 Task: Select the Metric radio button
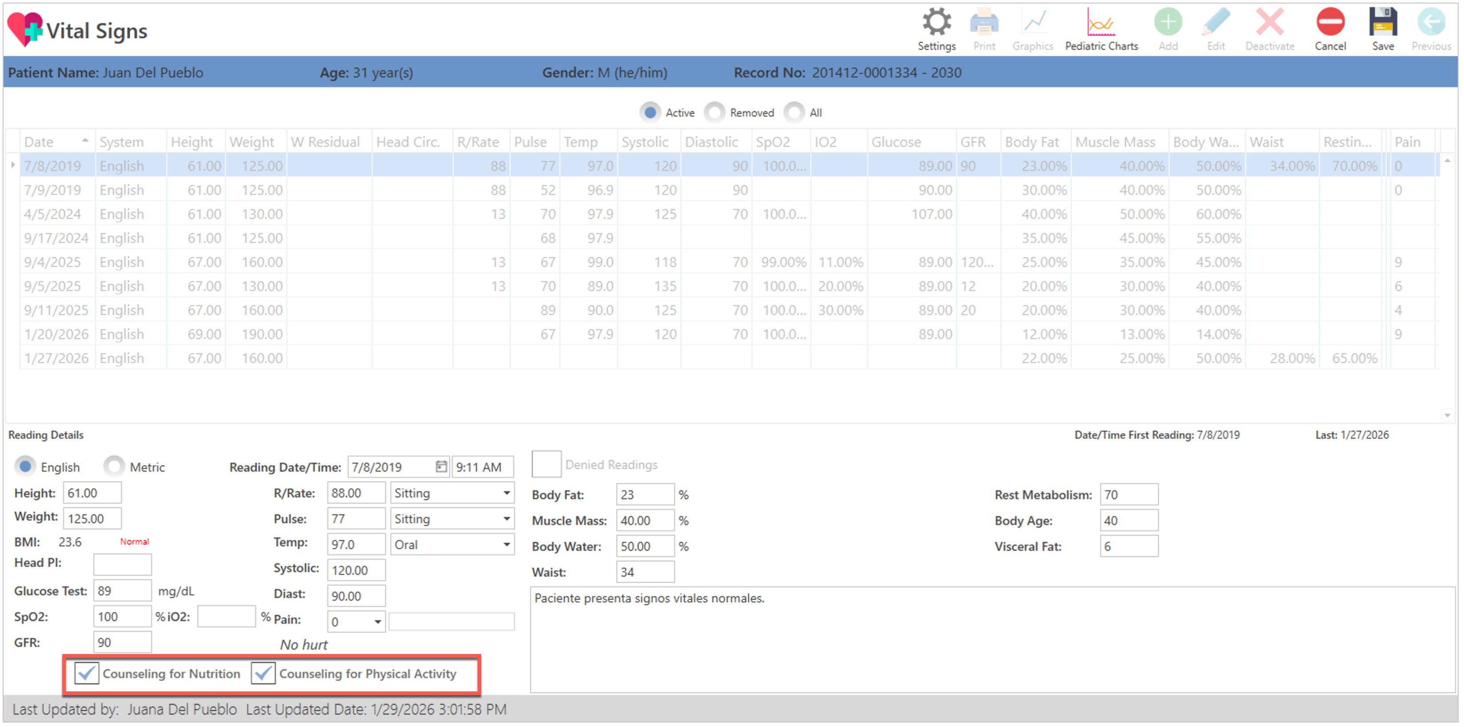tap(114, 467)
